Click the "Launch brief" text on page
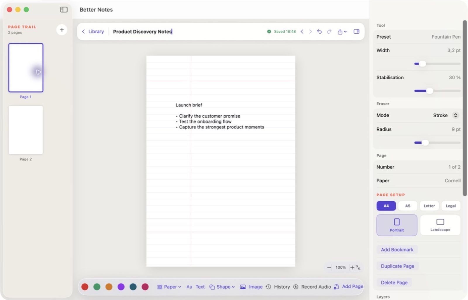The height and width of the screenshot is (300, 468). coord(189,105)
